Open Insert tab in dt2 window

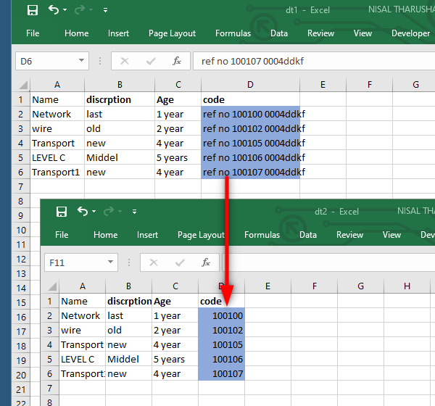(x=147, y=235)
